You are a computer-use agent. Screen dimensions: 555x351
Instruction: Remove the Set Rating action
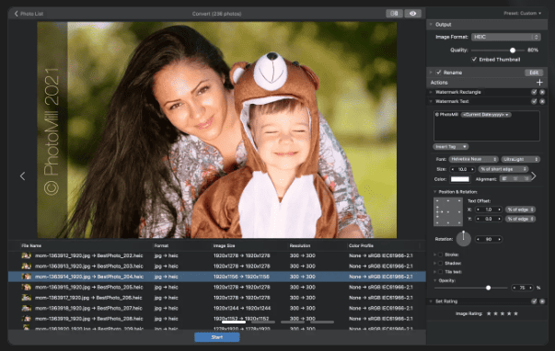542,301
